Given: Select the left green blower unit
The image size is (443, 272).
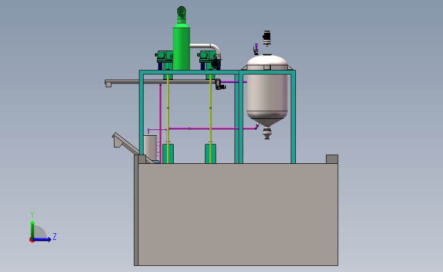Looking at the screenshot, I should (164, 57).
